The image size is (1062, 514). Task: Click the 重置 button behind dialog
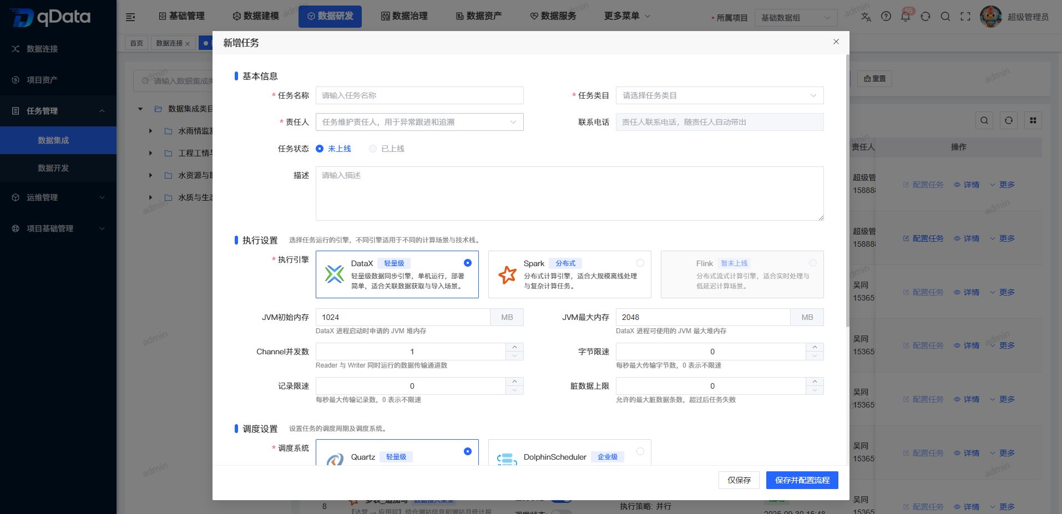[x=874, y=79]
